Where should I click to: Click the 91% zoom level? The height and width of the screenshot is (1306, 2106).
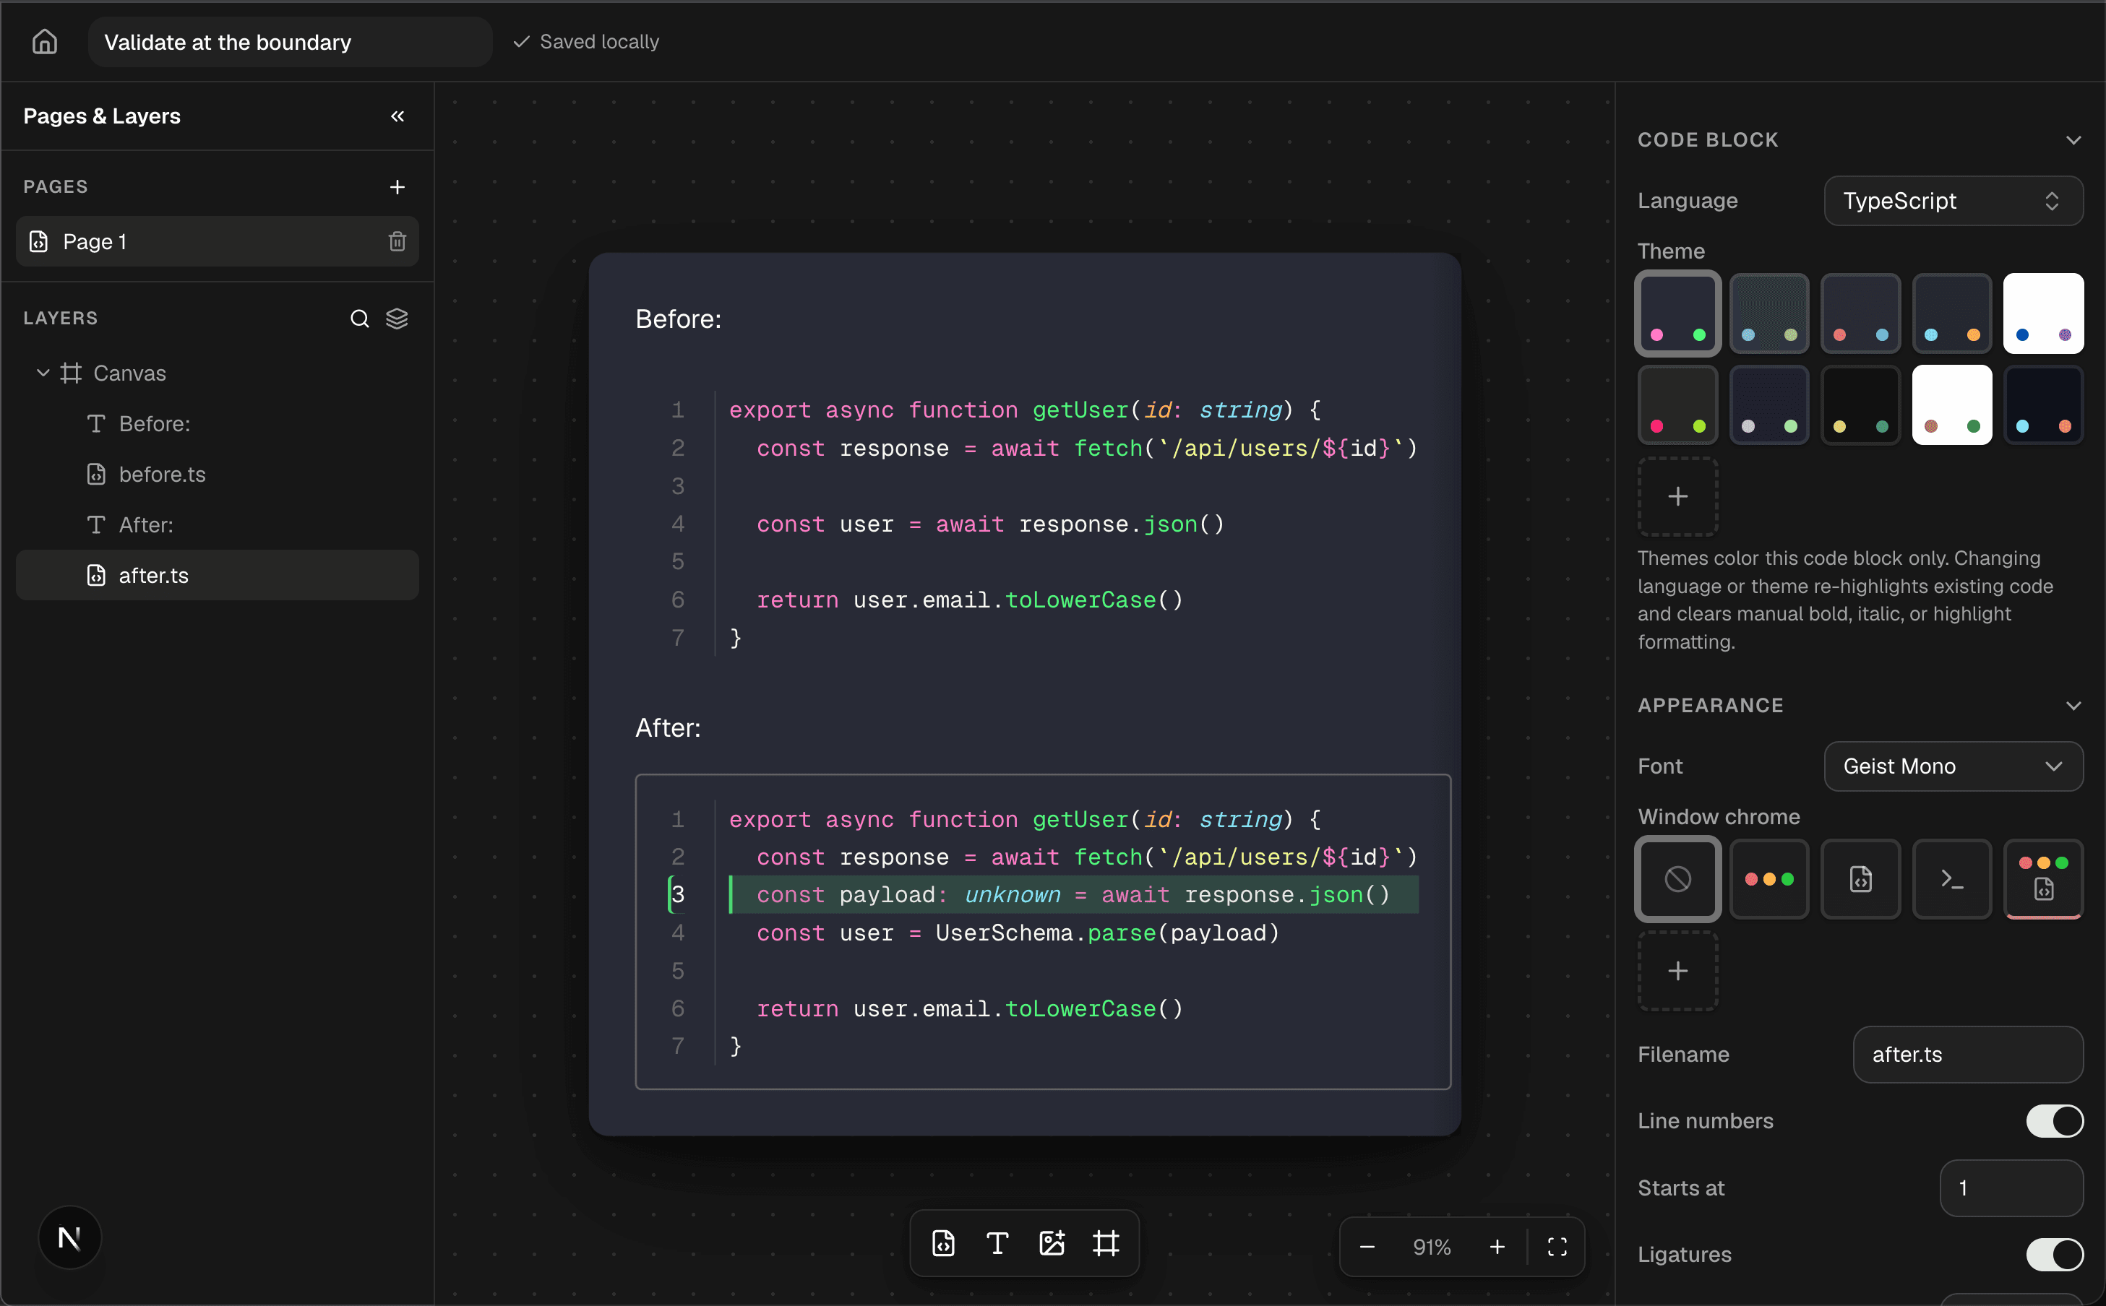click(1431, 1246)
